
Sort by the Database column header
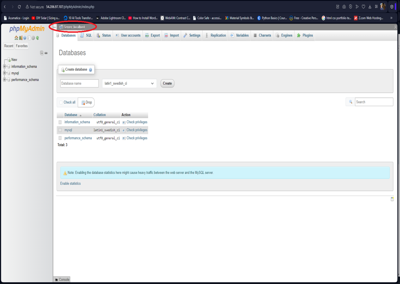click(x=71, y=115)
